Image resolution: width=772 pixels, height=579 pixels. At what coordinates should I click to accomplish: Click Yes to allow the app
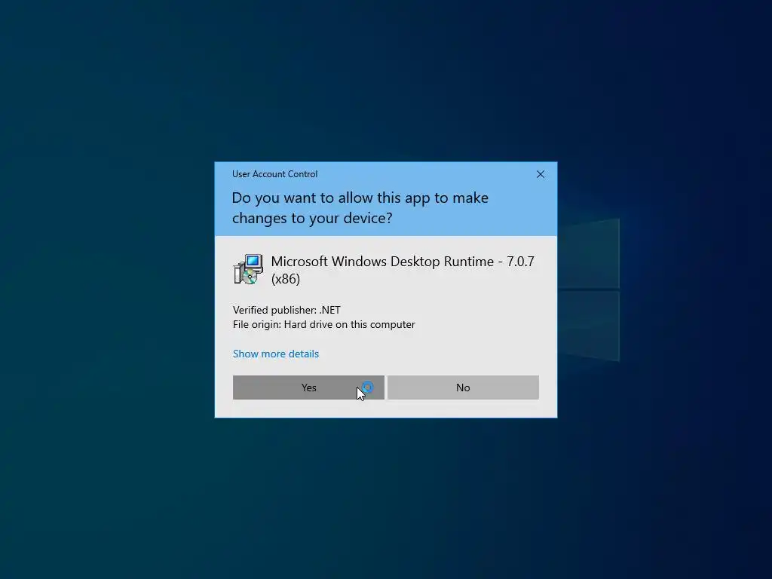[308, 388]
